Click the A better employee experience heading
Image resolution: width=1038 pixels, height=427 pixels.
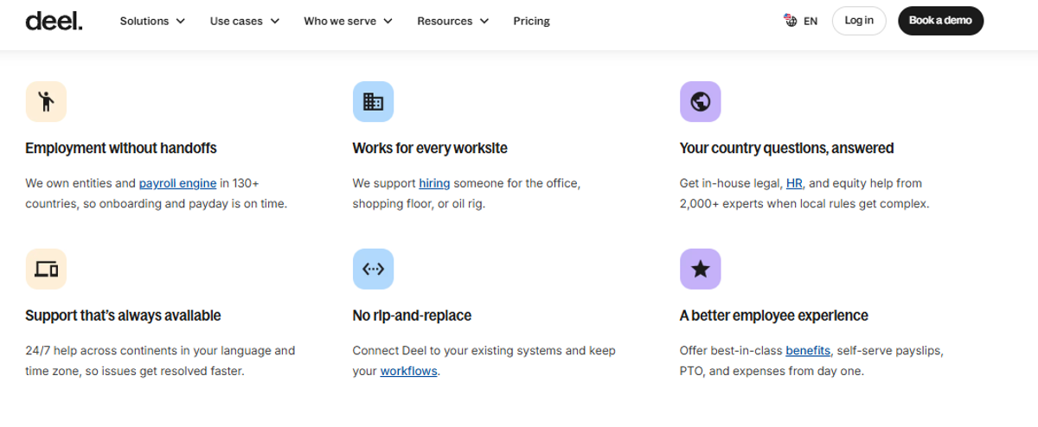point(774,315)
